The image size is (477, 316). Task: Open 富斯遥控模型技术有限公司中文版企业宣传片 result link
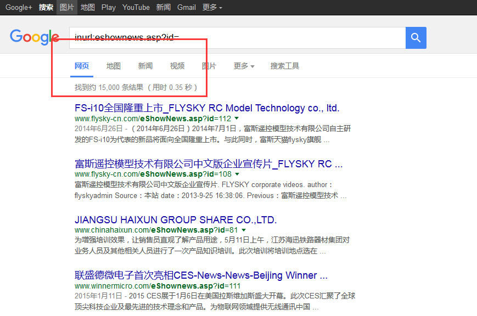[x=209, y=164]
